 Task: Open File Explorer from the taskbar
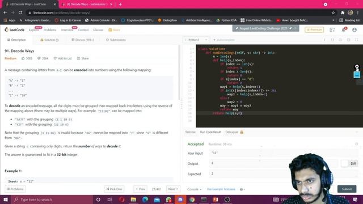click(133, 199)
